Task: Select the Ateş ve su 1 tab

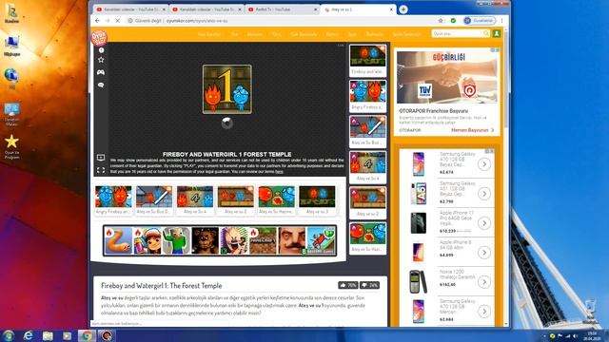Action: pos(358,9)
